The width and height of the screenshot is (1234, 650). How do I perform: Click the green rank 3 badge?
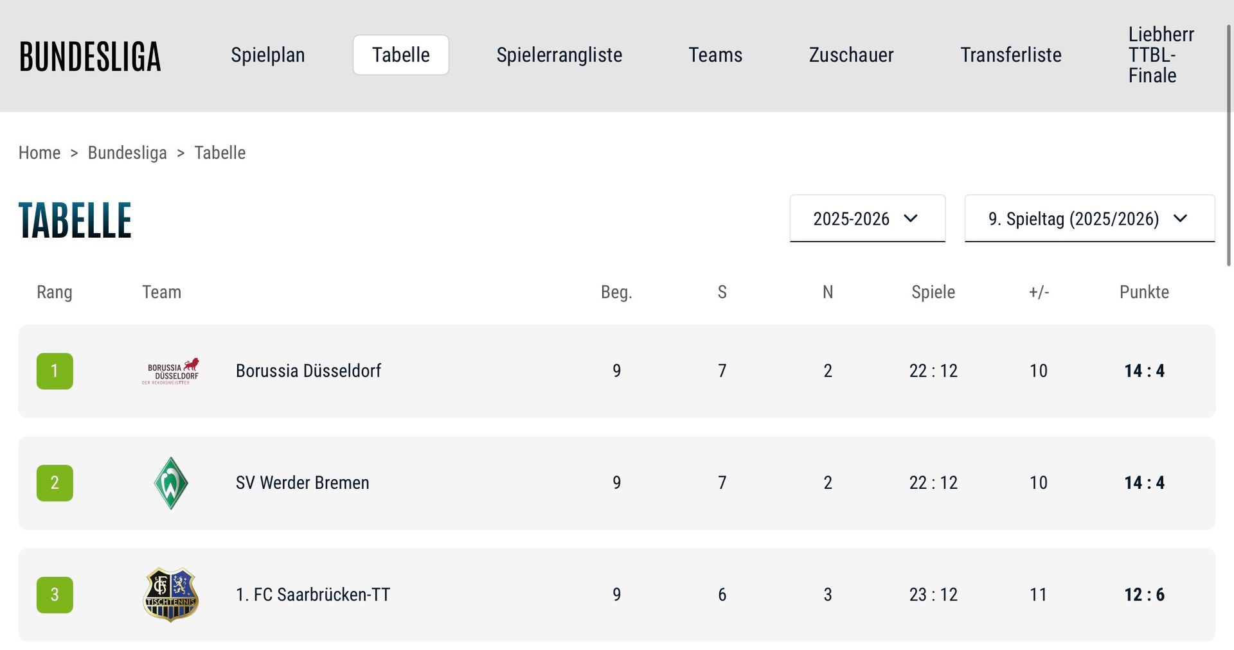[55, 595]
